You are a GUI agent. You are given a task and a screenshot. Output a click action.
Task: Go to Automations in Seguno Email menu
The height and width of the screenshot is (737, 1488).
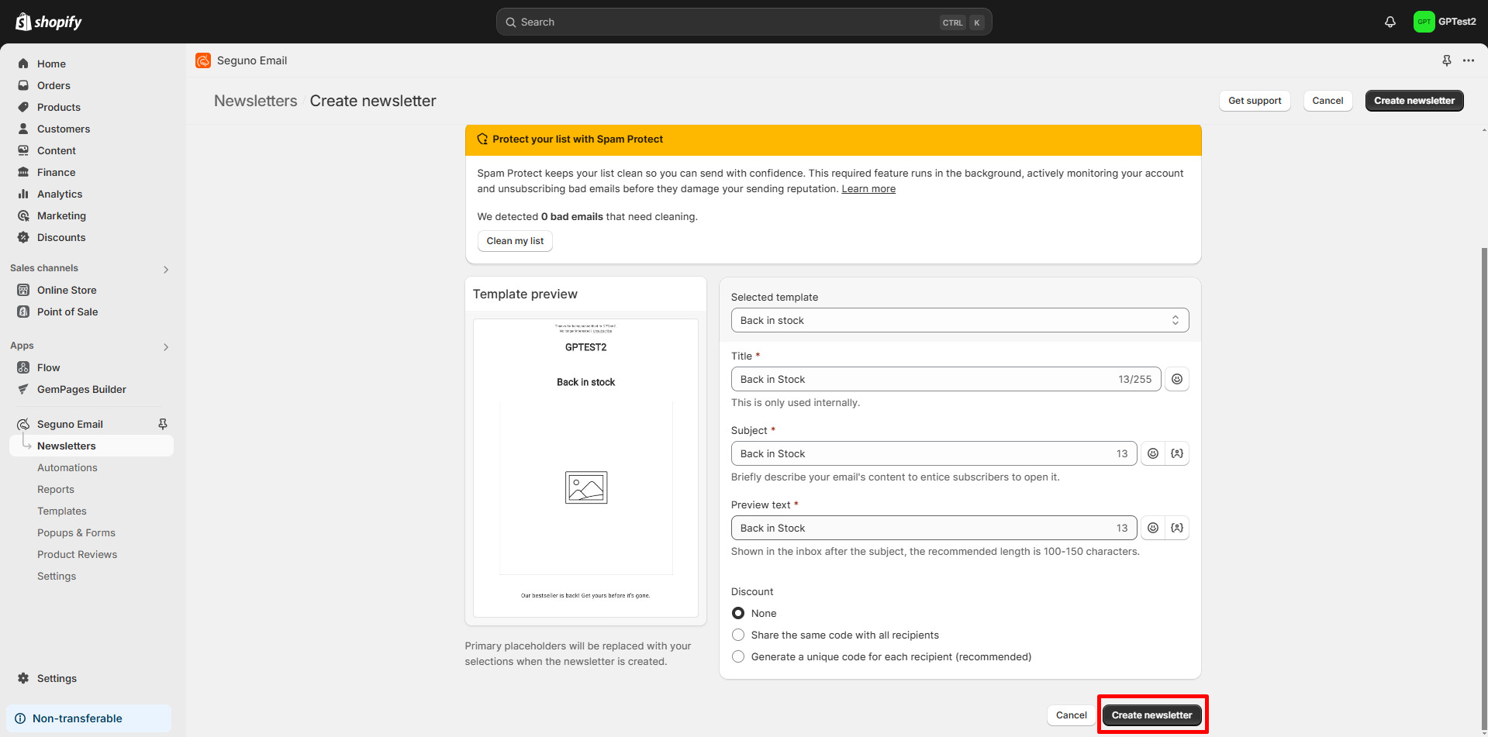tap(67, 467)
